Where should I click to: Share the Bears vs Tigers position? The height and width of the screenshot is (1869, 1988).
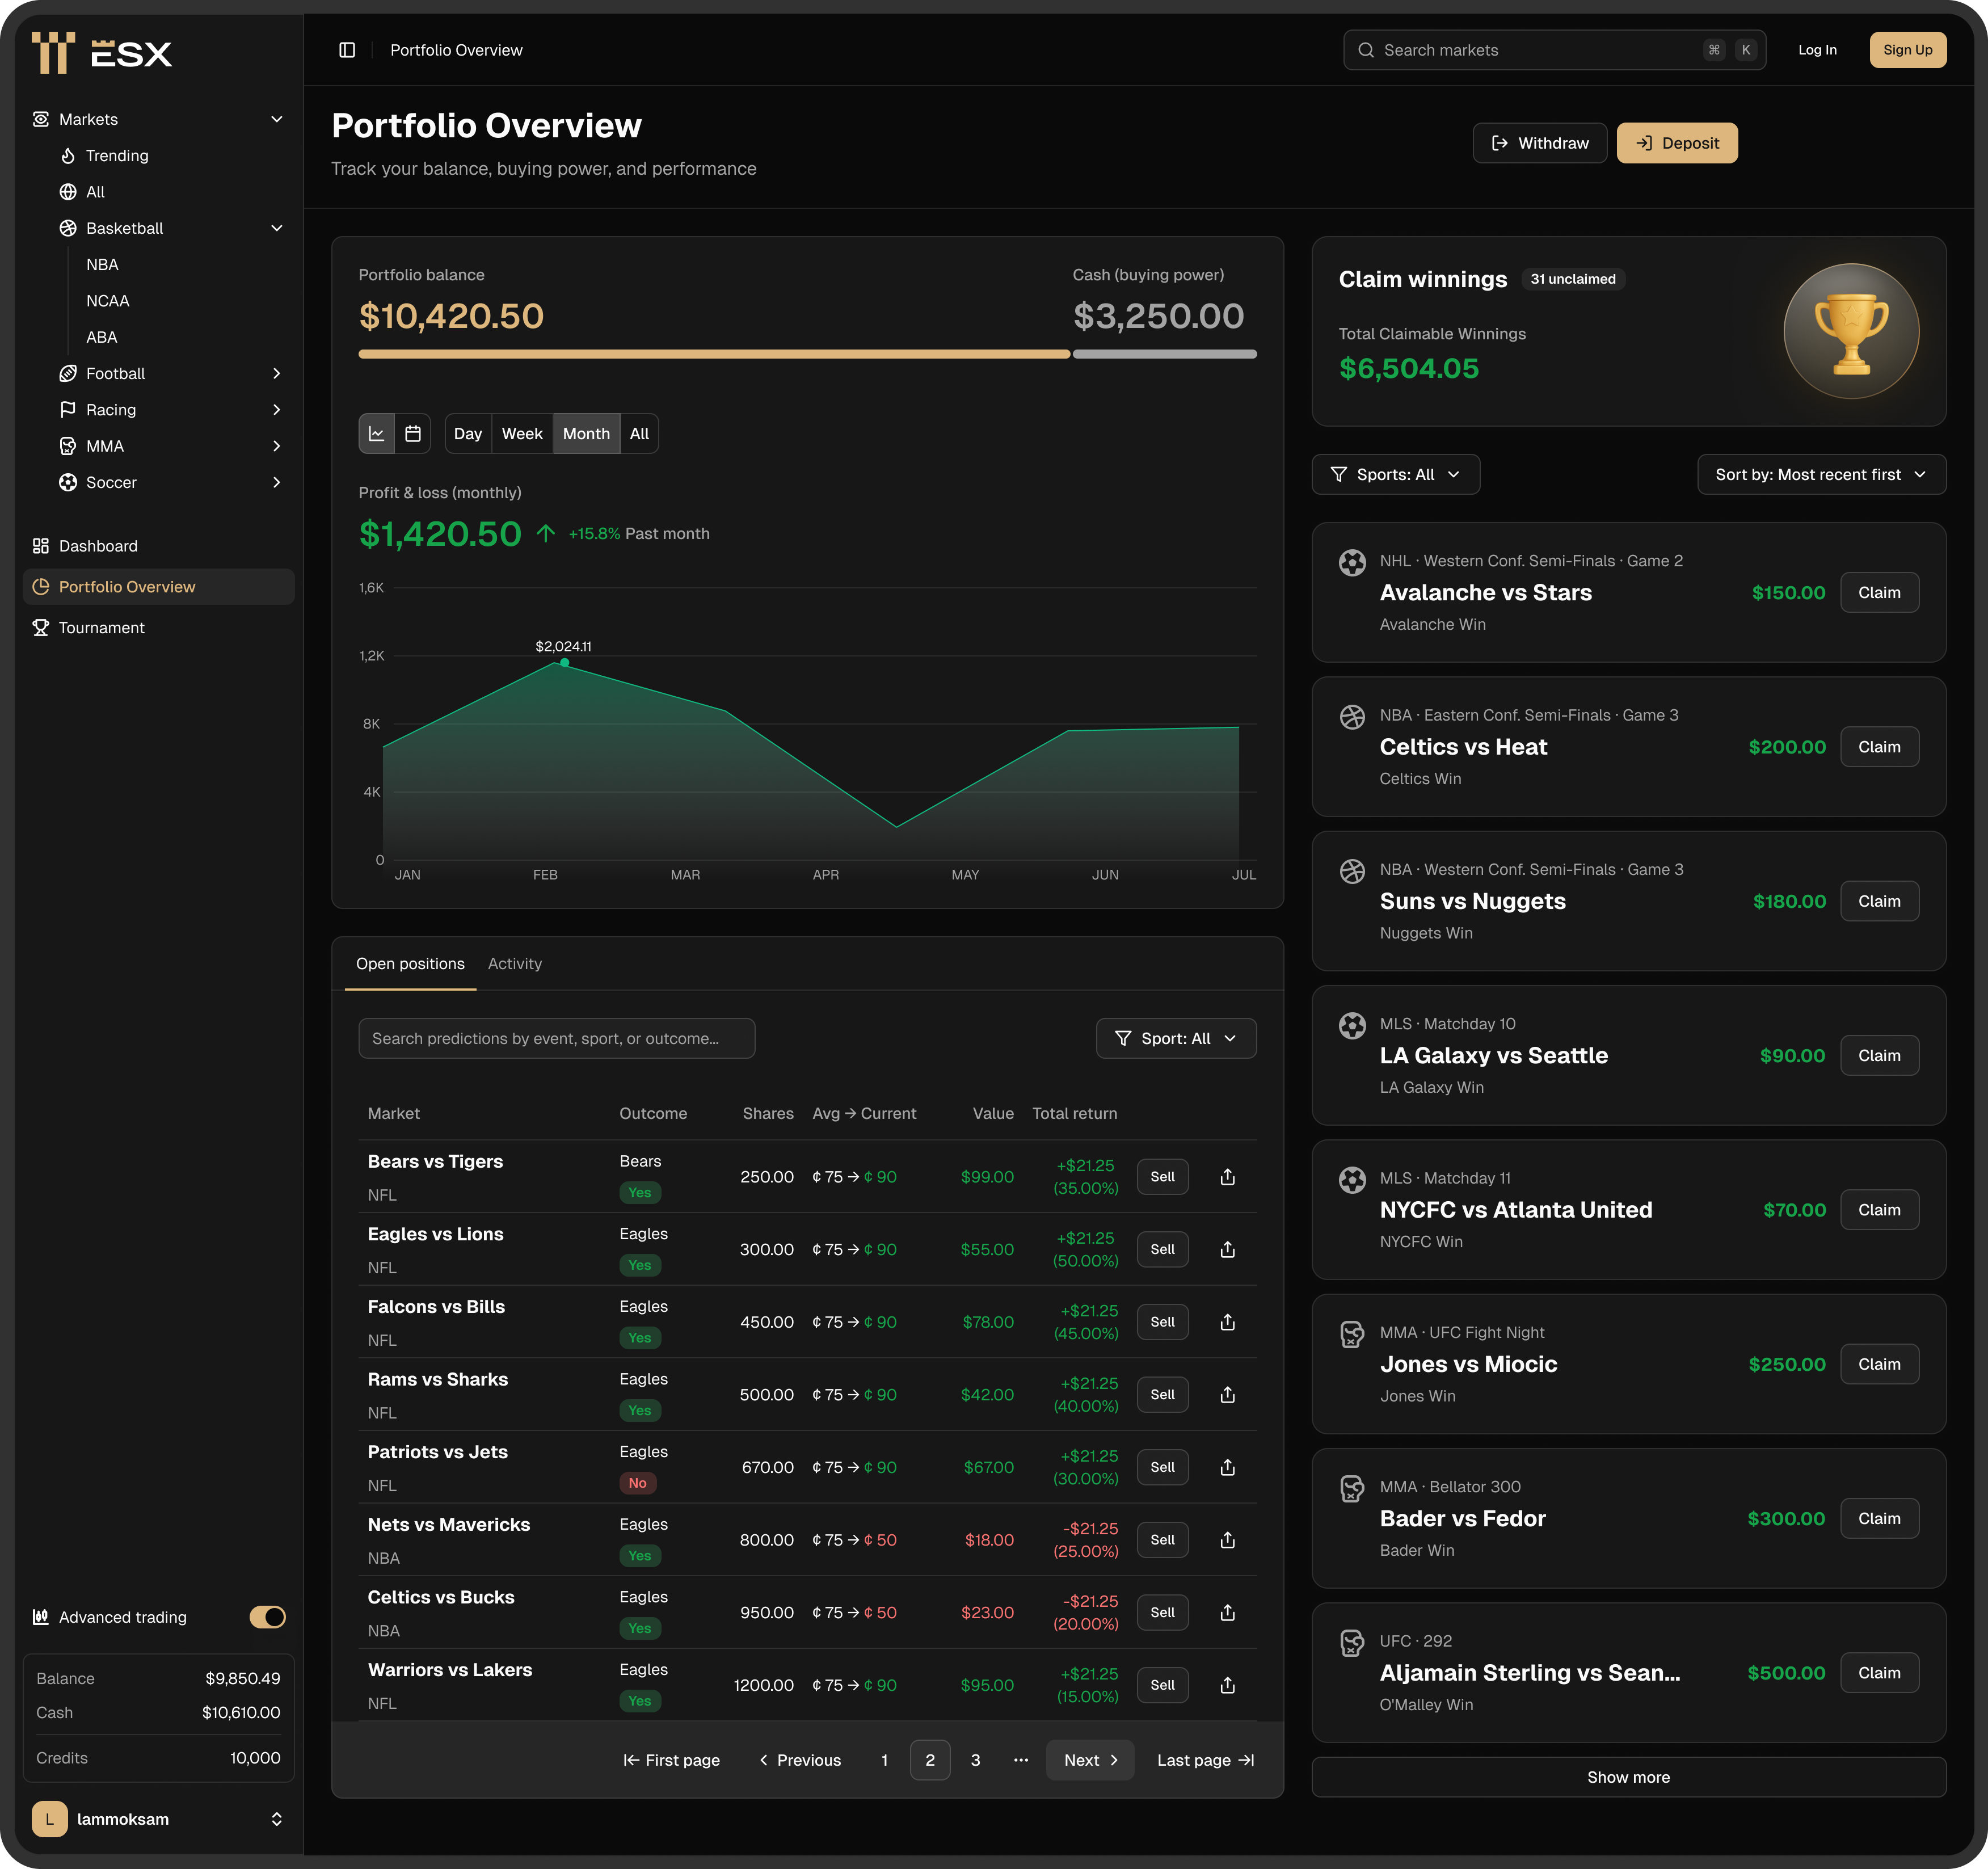[x=1228, y=1177]
